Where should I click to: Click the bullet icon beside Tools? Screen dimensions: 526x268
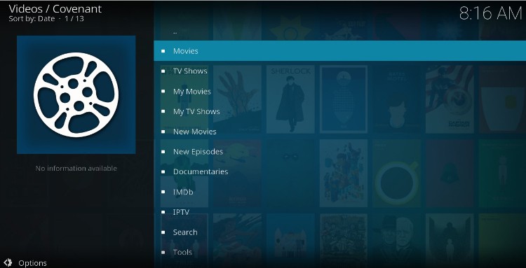pos(163,253)
